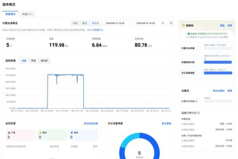
Task: Click the 内置CDN流量 usage bar in 旗舰版
Action: click(218, 48)
